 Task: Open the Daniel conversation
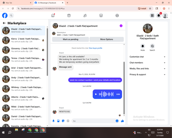(x=23, y=118)
